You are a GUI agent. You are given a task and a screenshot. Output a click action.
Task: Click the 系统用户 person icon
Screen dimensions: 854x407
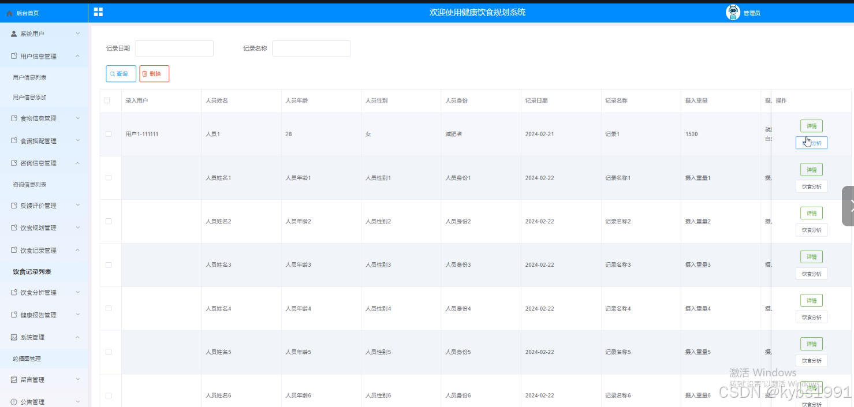coord(14,34)
